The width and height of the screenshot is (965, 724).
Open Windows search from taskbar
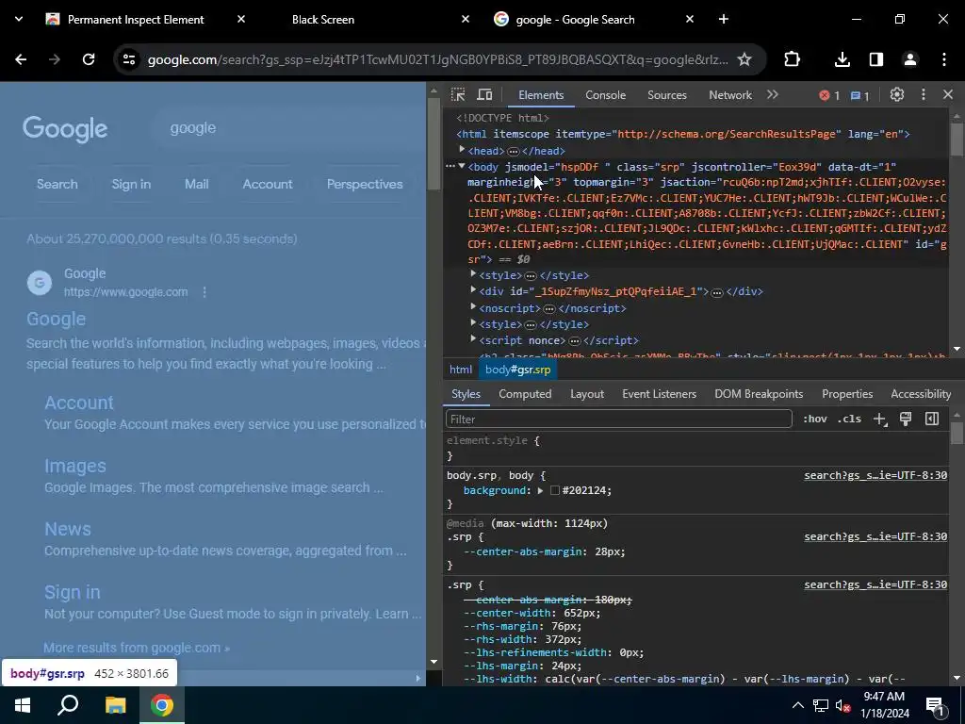pos(68,705)
